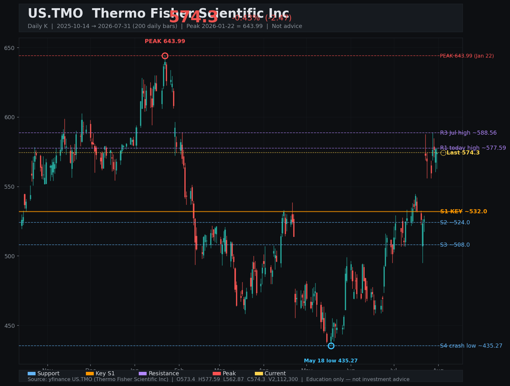Click the yellow circle beside Last 574.3
510x386 pixels.
click(x=443, y=153)
